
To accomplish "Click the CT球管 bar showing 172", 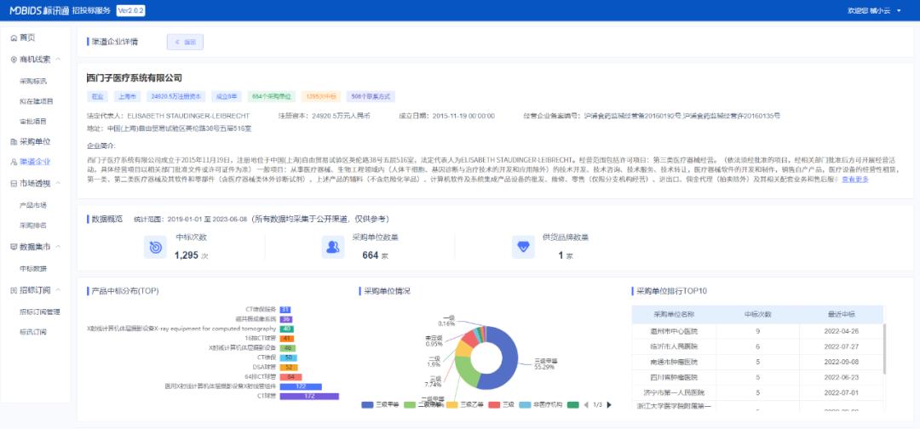I will [x=309, y=397].
